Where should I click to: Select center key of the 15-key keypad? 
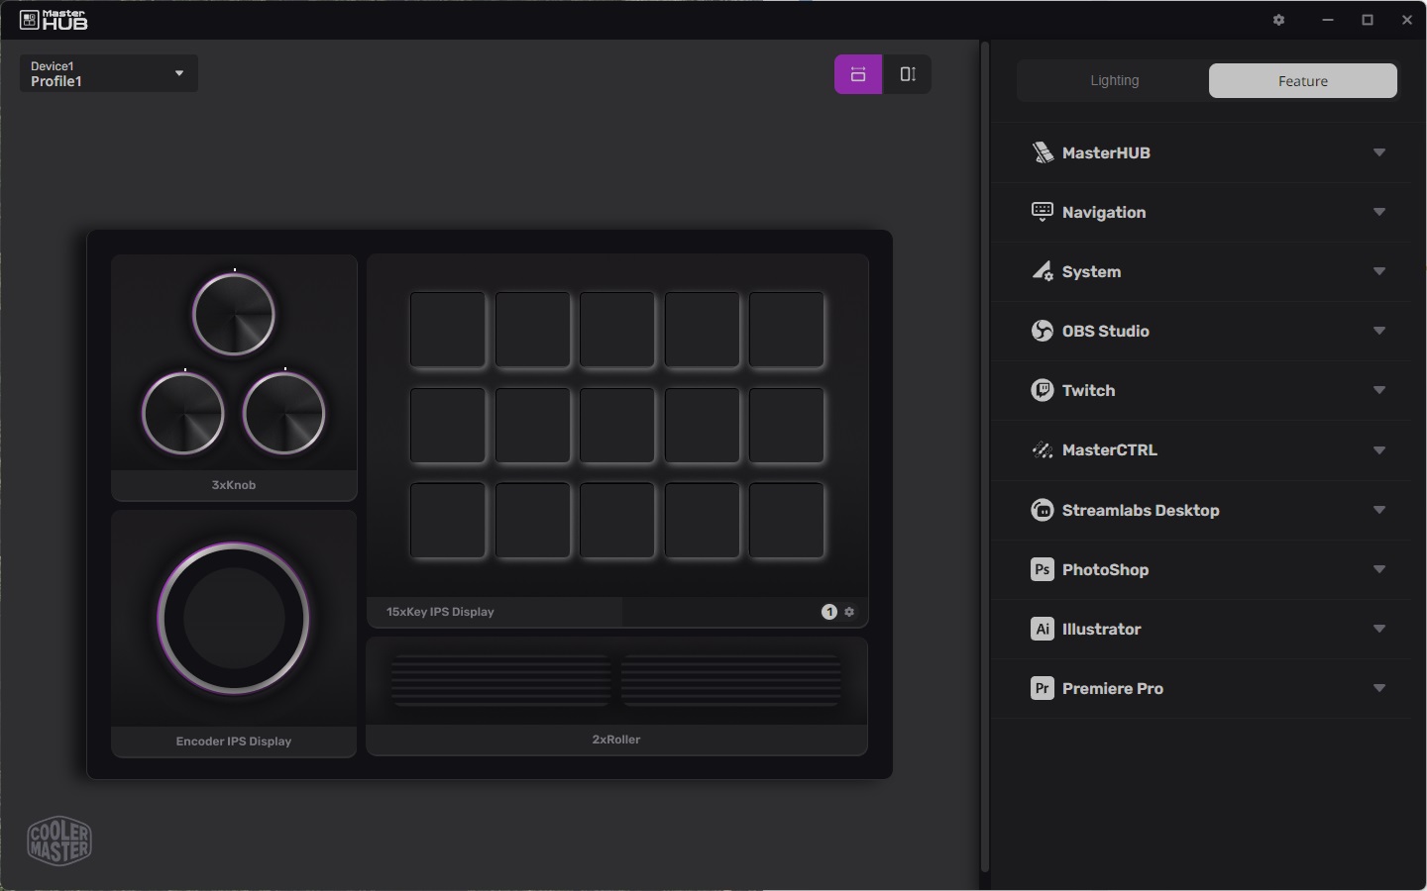pyautogui.click(x=617, y=426)
